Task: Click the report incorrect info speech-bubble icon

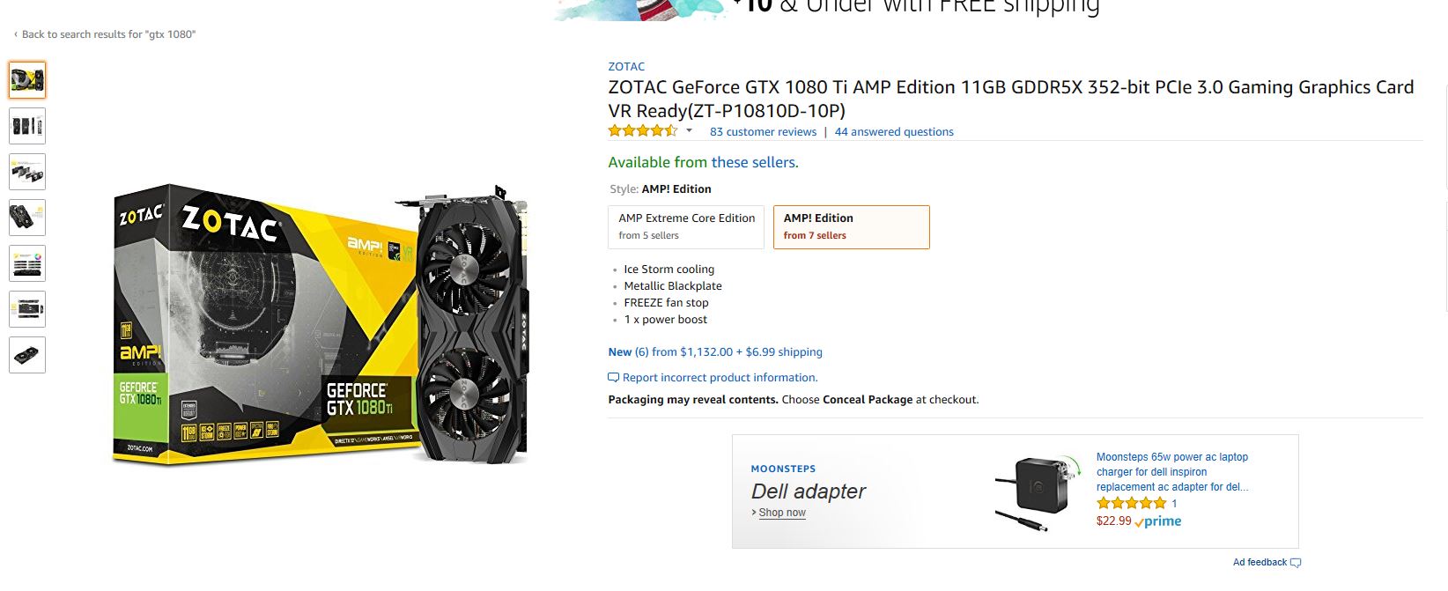Action: coord(614,378)
